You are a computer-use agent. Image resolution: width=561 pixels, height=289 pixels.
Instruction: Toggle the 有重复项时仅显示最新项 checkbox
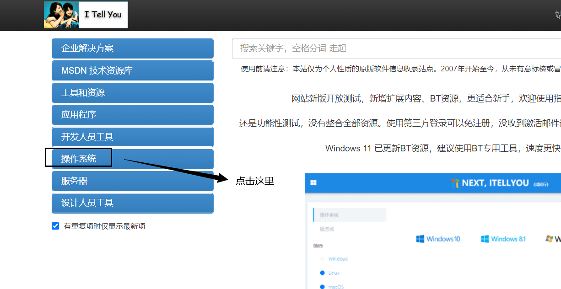click(56, 226)
